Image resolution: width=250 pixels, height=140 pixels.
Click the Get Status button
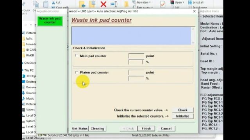point(80,129)
